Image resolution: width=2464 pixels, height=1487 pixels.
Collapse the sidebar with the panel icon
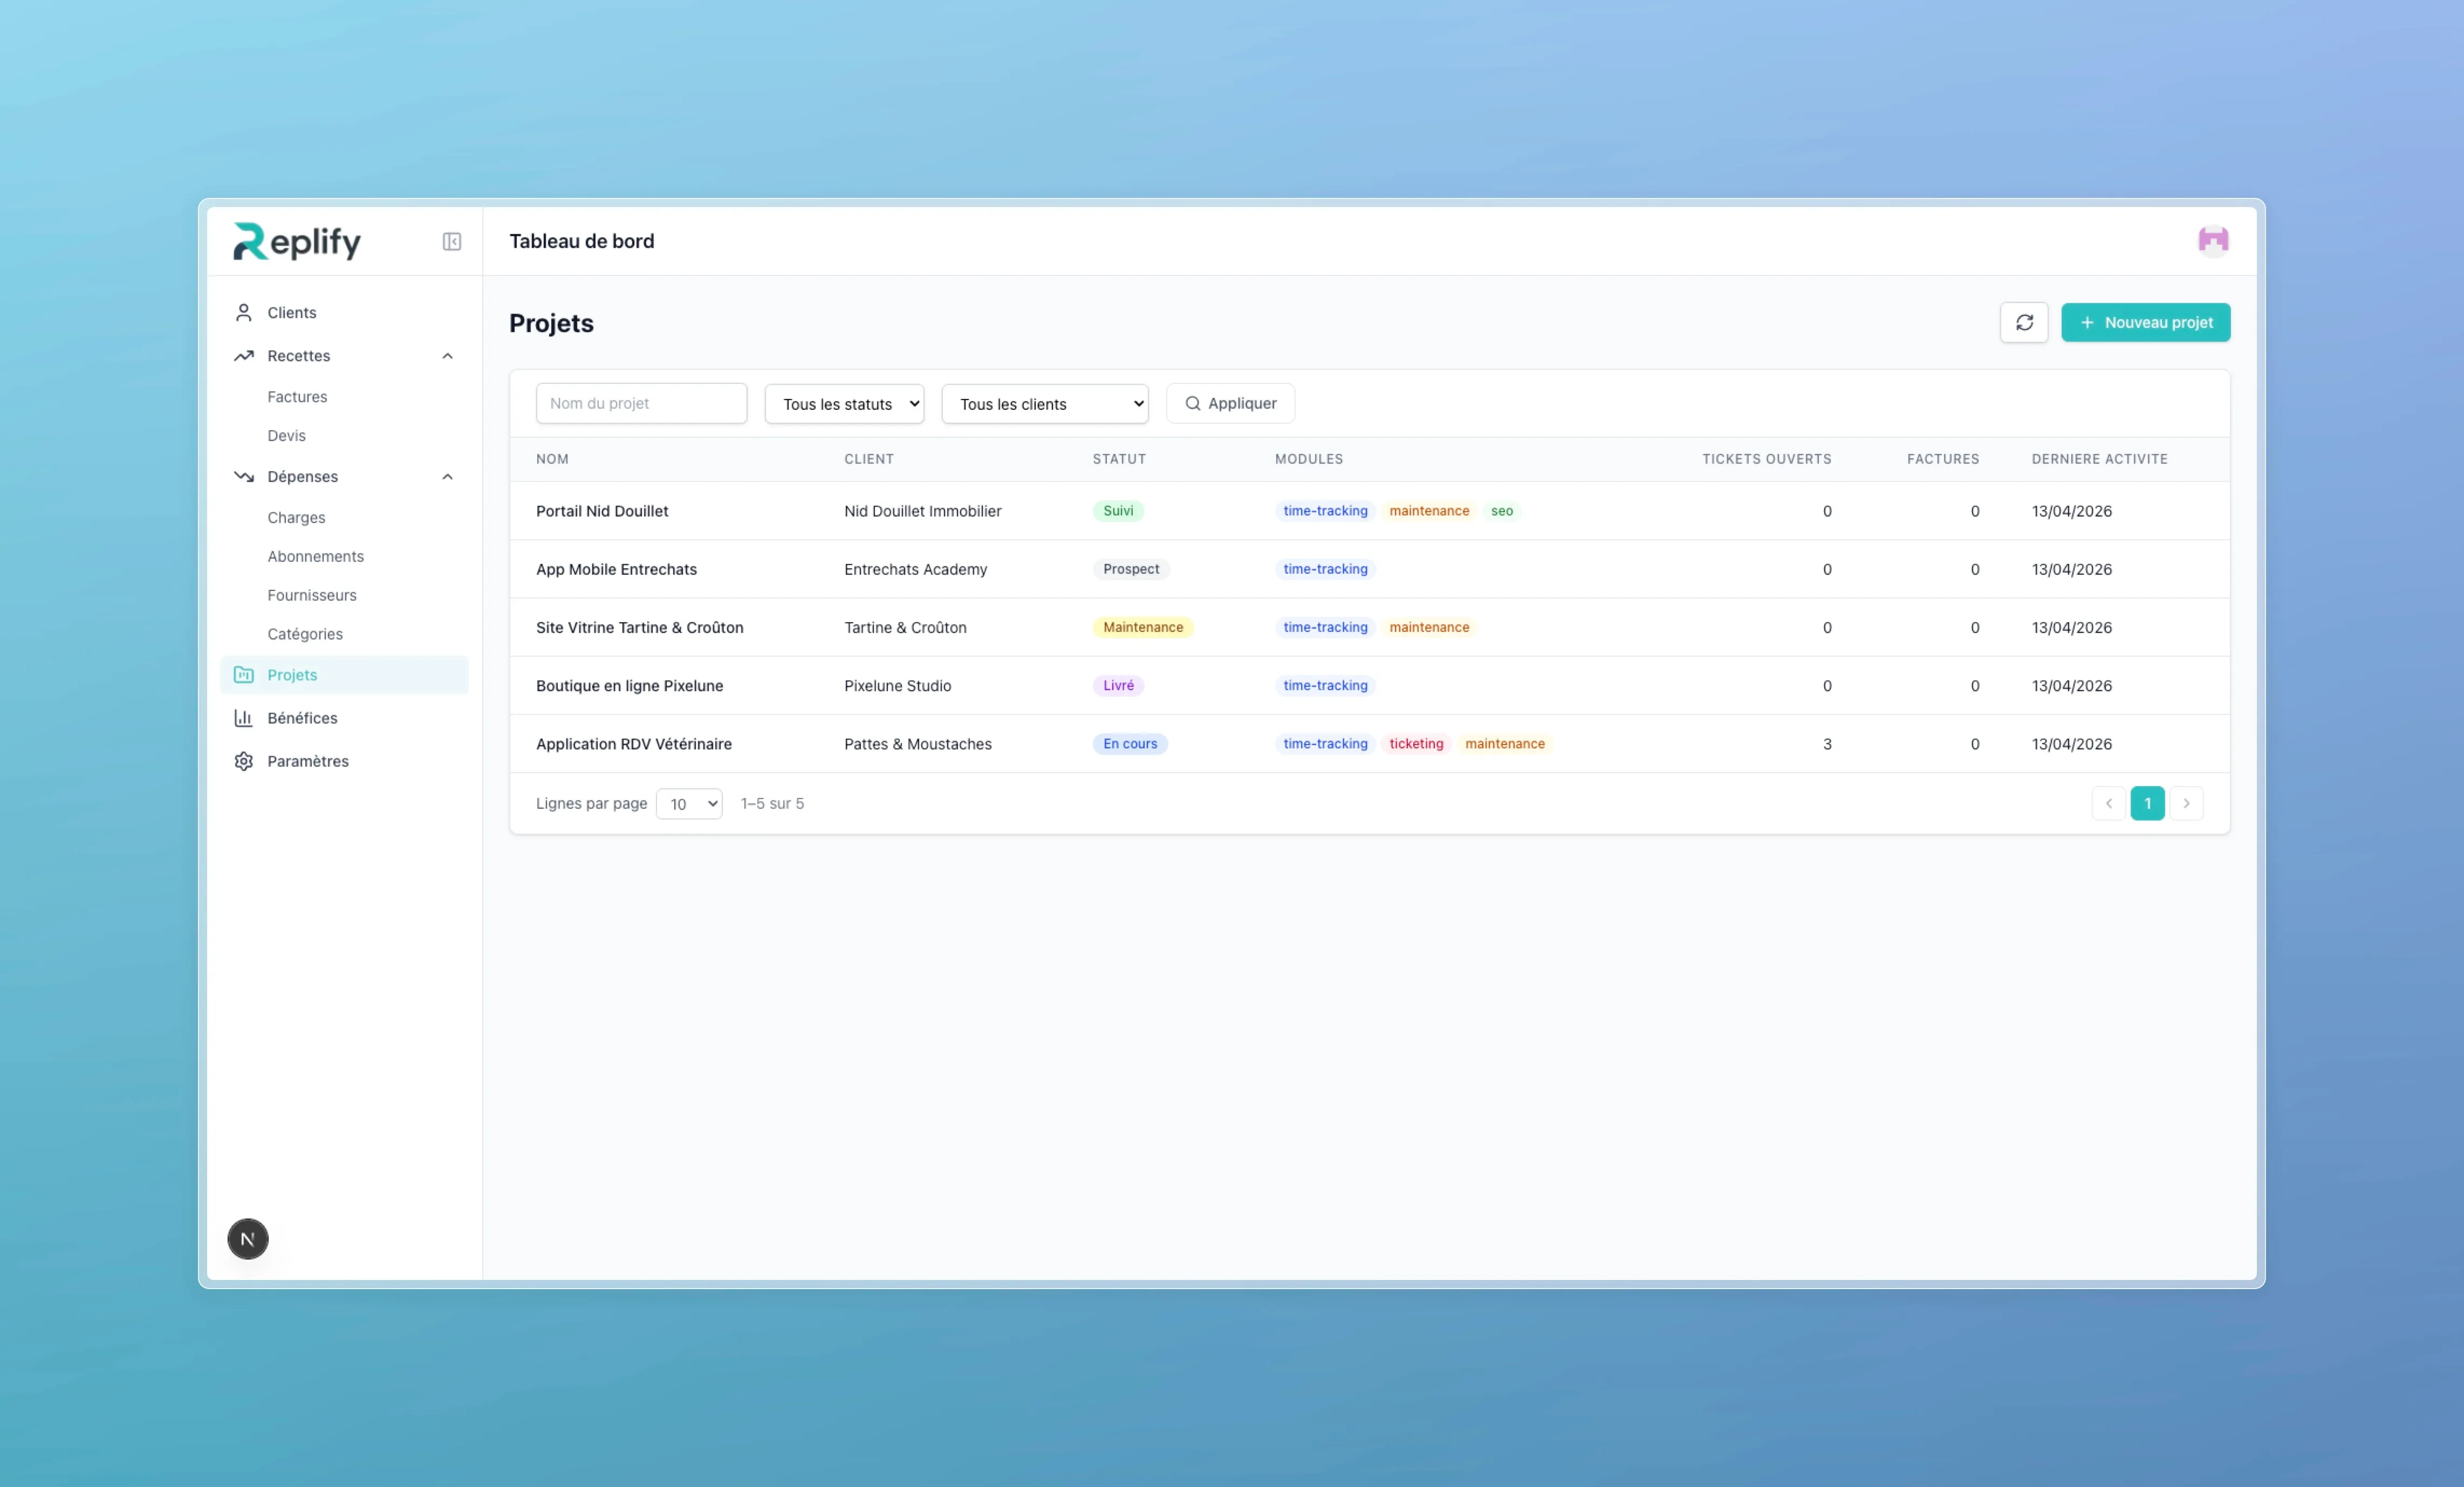click(x=451, y=241)
